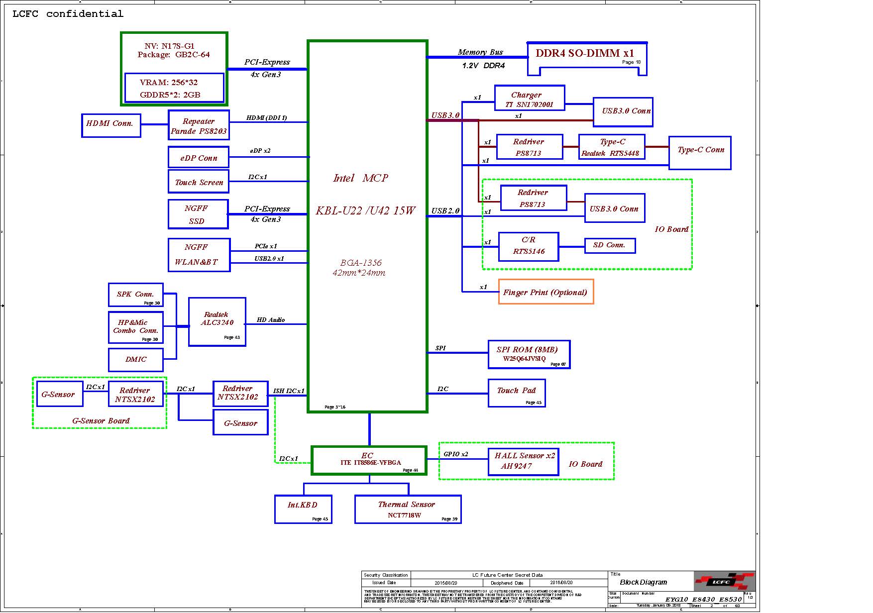Click the LCFC logo in title block
Viewport: 873px width, 613px height.
[x=725, y=581]
